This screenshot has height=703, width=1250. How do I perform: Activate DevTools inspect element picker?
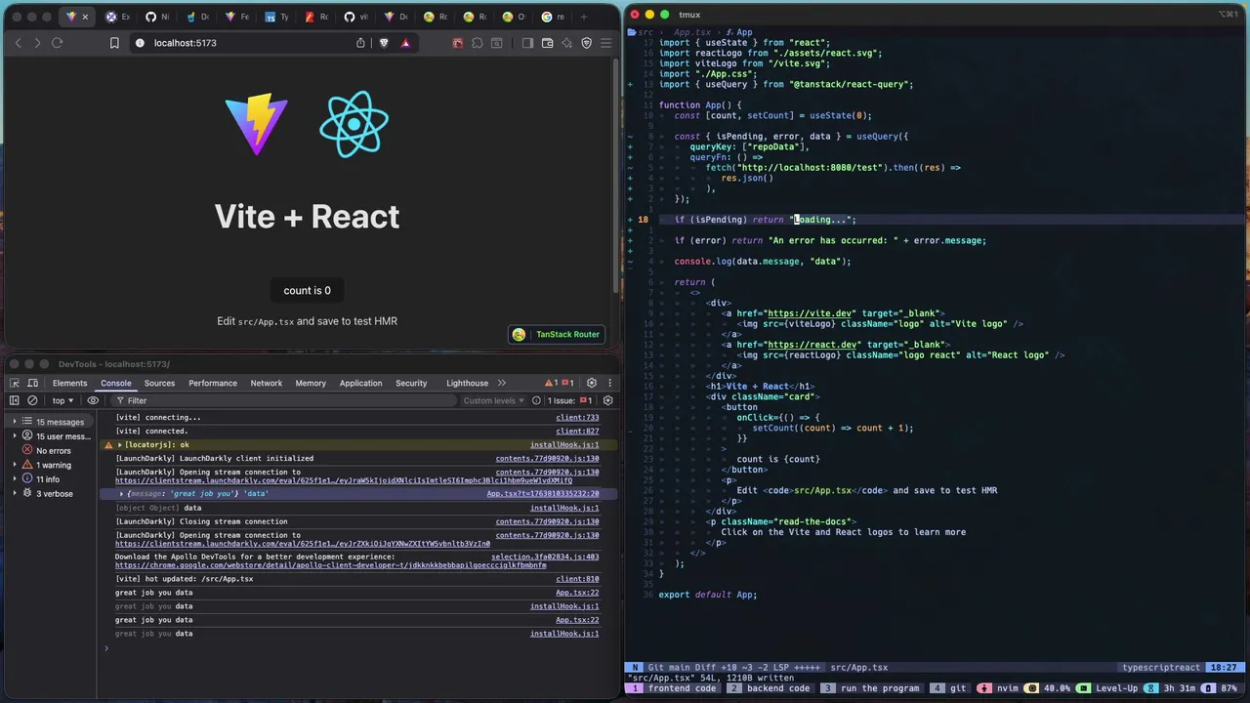pyautogui.click(x=15, y=383)
